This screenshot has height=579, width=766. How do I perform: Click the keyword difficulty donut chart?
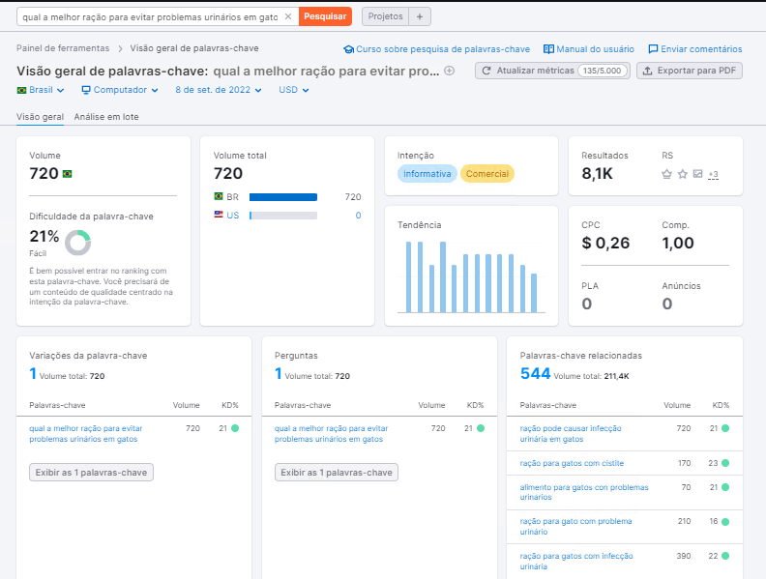point(77,243)
